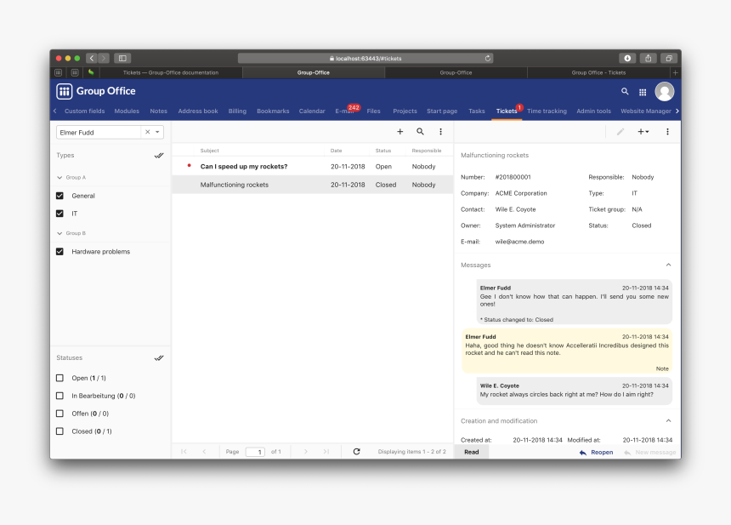Open the browser downloads button

click(x=627, y=59)
